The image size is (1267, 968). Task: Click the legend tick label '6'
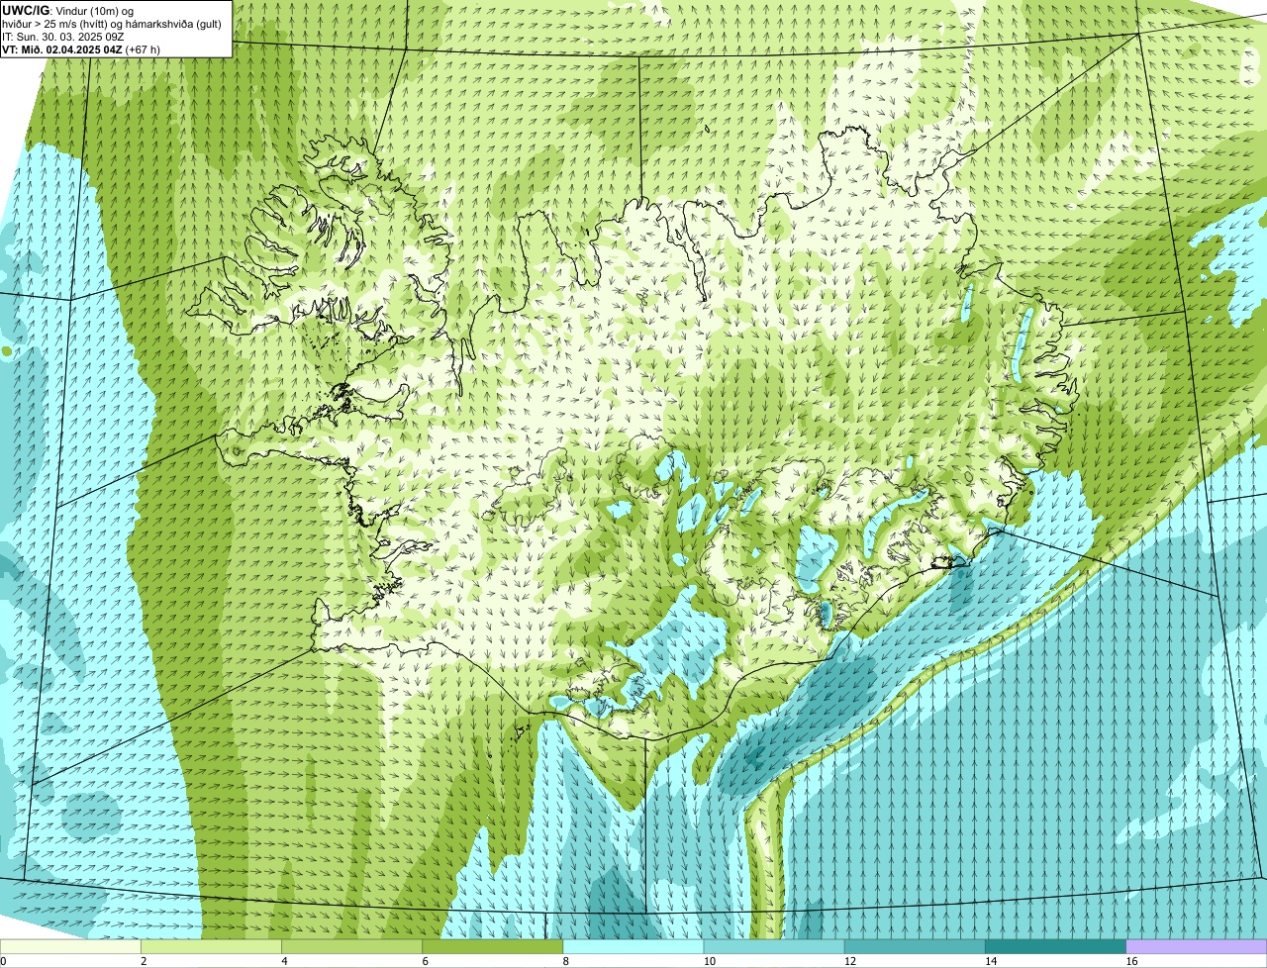[x=425, y=961]
